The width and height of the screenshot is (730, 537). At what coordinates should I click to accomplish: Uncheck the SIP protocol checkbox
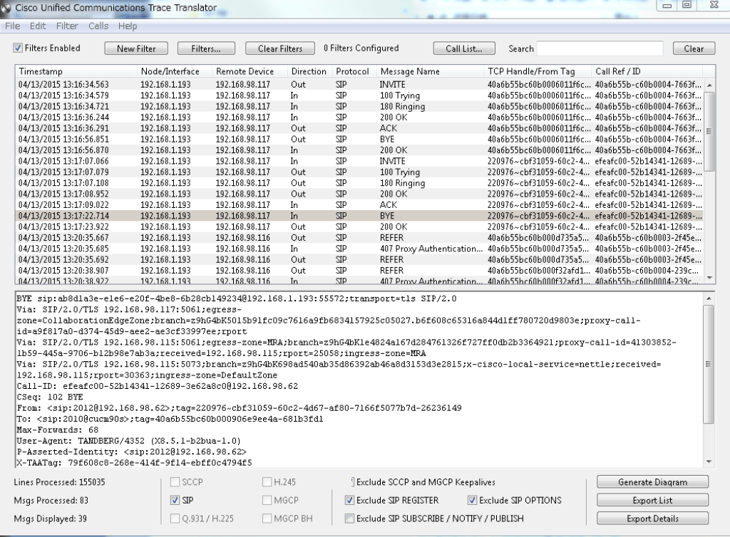click(x=175, y=500)
